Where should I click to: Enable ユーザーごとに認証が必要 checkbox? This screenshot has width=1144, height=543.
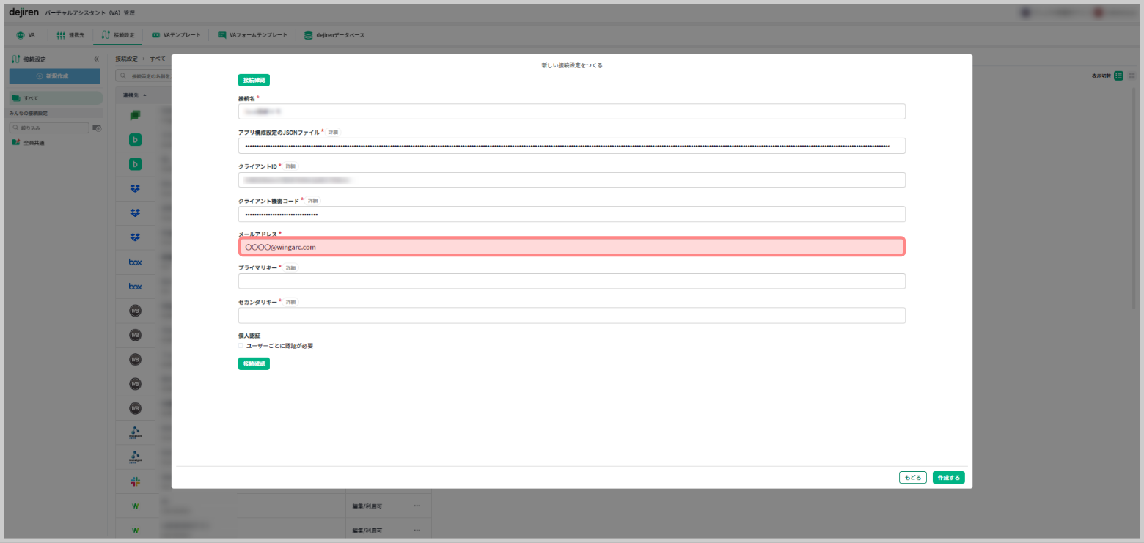tap(241, 346)
